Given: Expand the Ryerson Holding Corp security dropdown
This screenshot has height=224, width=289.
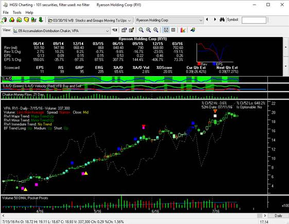Looking at the screenshot, I should 201,21.
